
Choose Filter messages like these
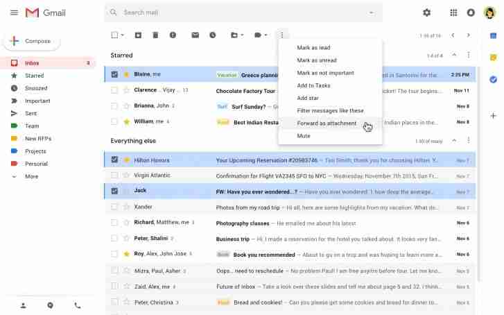click(x=330, y=110)
